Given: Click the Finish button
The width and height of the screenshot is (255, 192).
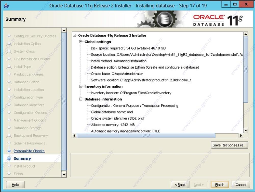Looking at the screenshot, I should 220,185.
